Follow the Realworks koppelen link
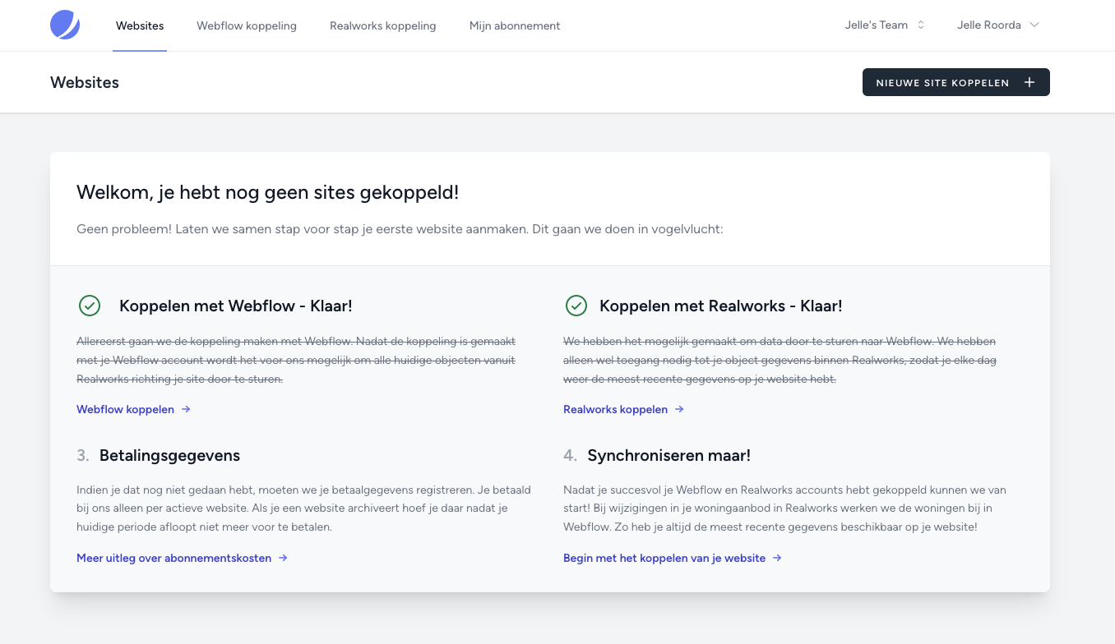The width and height of the screenshot is (1115, 644). 615,409
